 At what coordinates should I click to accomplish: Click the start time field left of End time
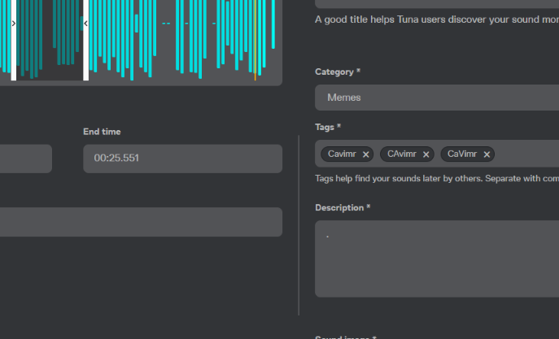[x=24, y=159]
